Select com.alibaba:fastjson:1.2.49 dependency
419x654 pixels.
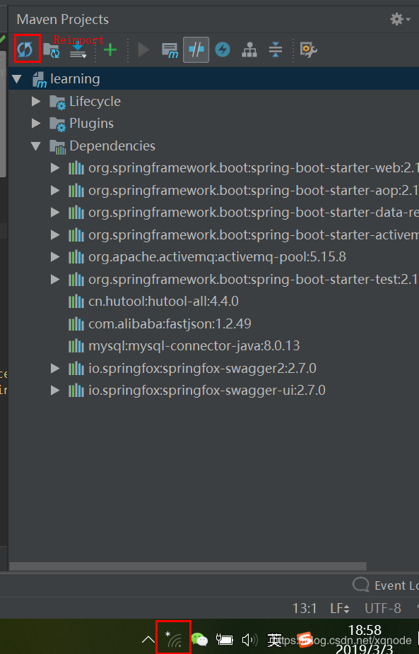click(170, 323)
